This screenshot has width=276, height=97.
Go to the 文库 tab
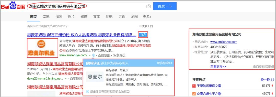97,17
